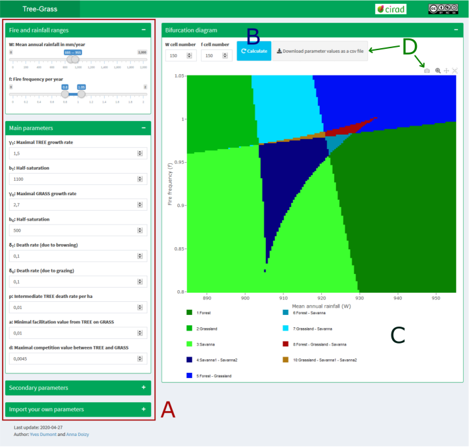Open Anna Doizy author link
The height and width of the screenshot is (447, 469).
(x=78, y=435)
